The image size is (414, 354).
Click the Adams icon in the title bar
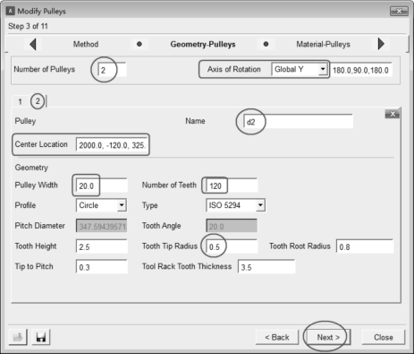(11, 11)
